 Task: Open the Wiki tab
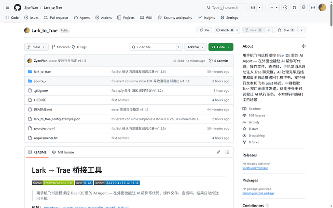(146, 18)
